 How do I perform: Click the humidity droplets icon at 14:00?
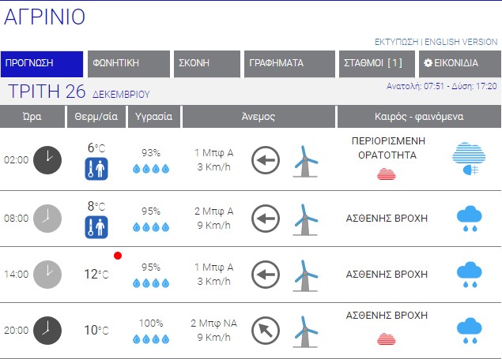coord(150,282)
